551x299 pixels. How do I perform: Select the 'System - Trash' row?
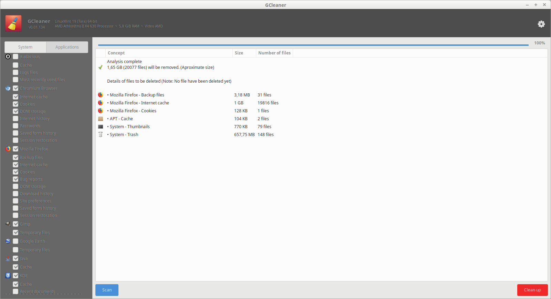tap(321, 134)
